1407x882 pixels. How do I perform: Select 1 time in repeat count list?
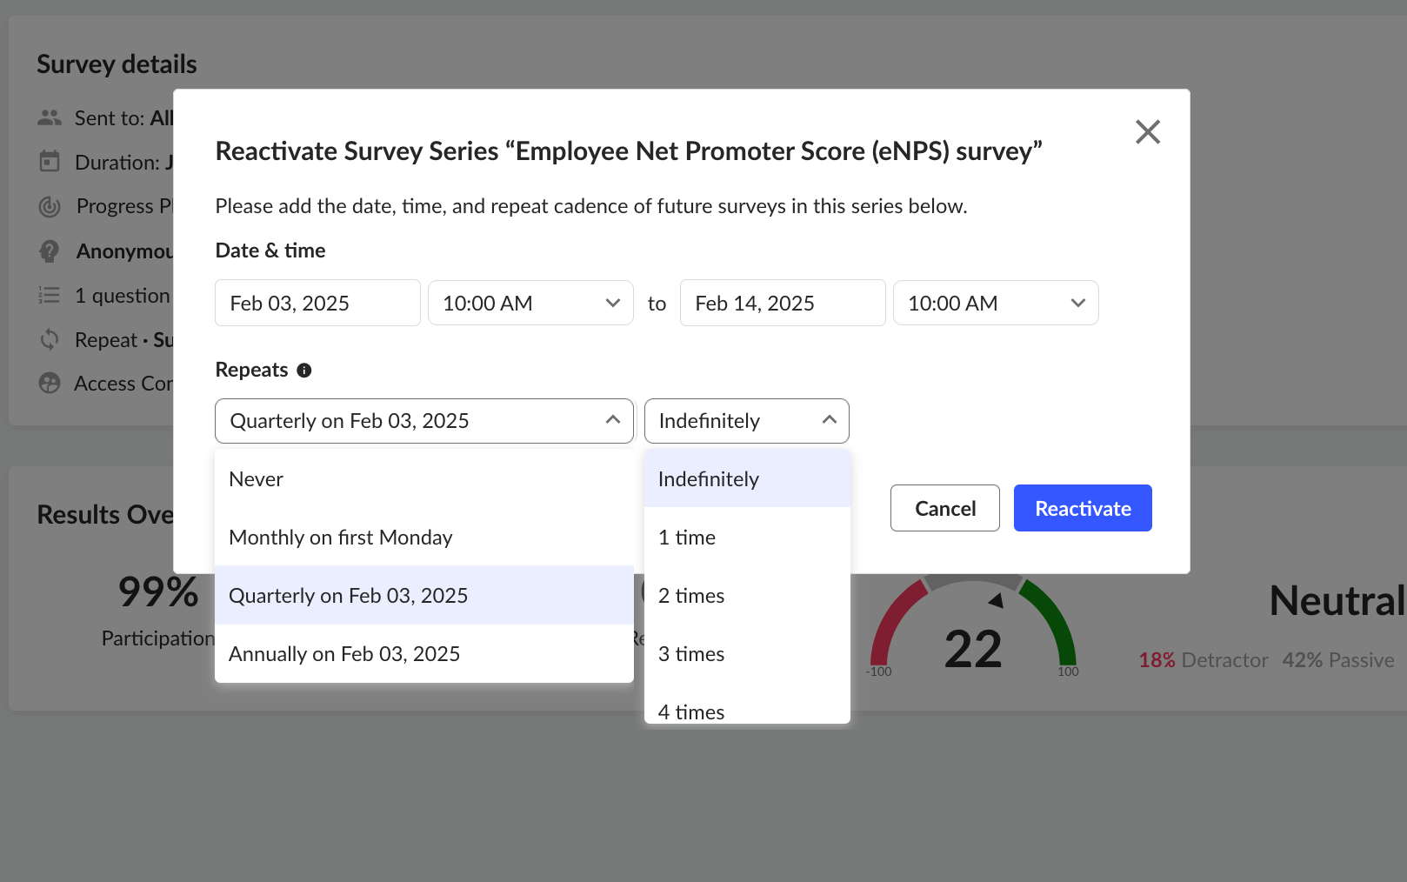(747, 538)
